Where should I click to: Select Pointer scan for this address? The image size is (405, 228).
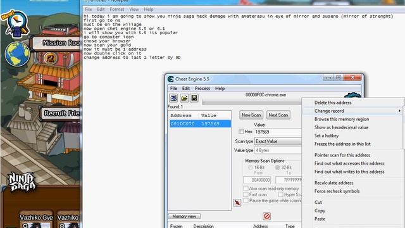(x=342, y=155)
